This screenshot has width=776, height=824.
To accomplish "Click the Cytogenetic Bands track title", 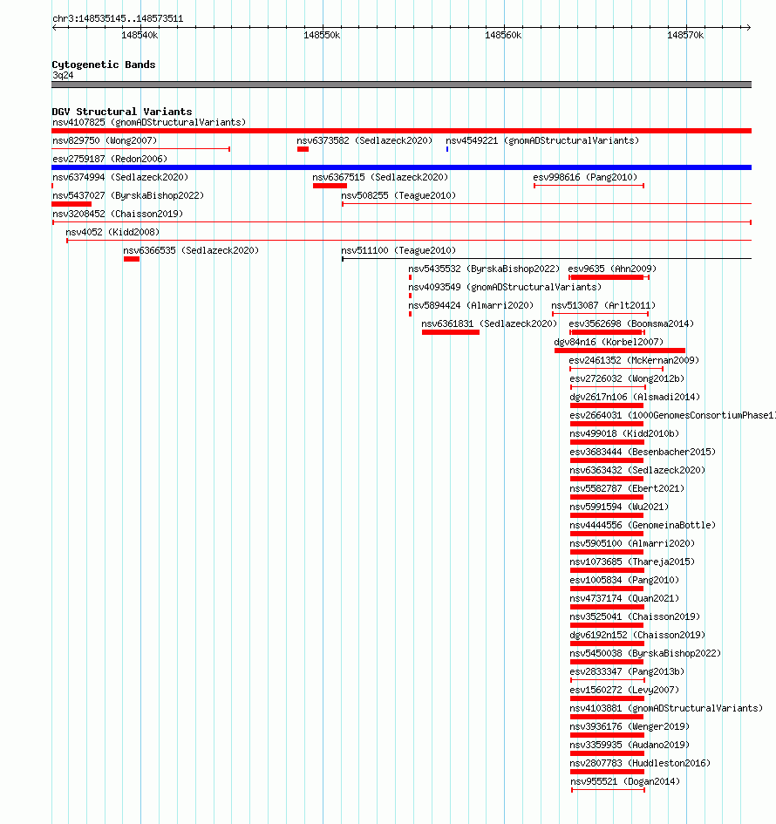I will click(104, 65).
